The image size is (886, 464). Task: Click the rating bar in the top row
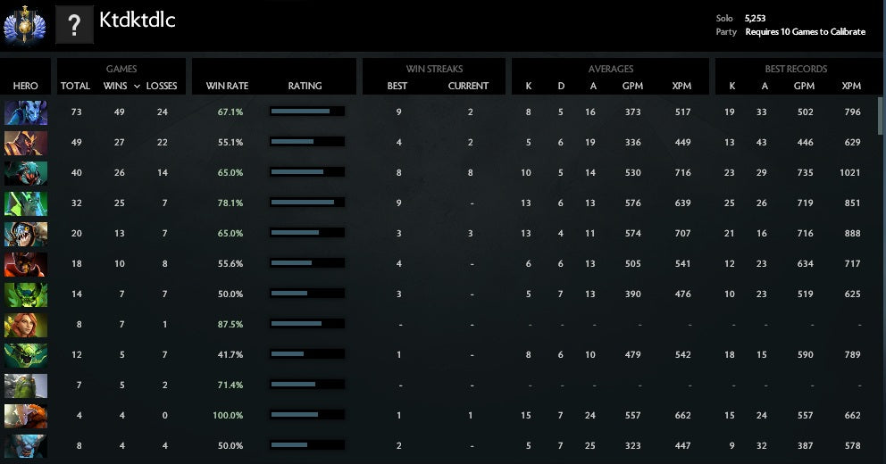(x=306, y=112)
